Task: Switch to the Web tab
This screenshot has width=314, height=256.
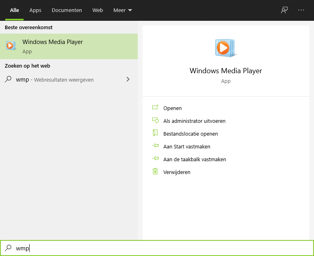Action: [98, 10]
